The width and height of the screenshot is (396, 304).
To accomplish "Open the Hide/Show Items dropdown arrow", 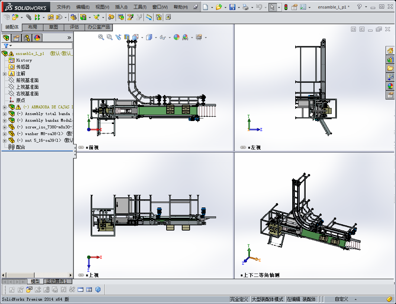I will click(x=170, y=37).
